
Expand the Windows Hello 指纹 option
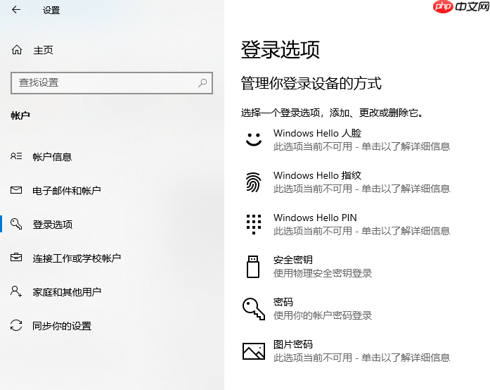347,182
